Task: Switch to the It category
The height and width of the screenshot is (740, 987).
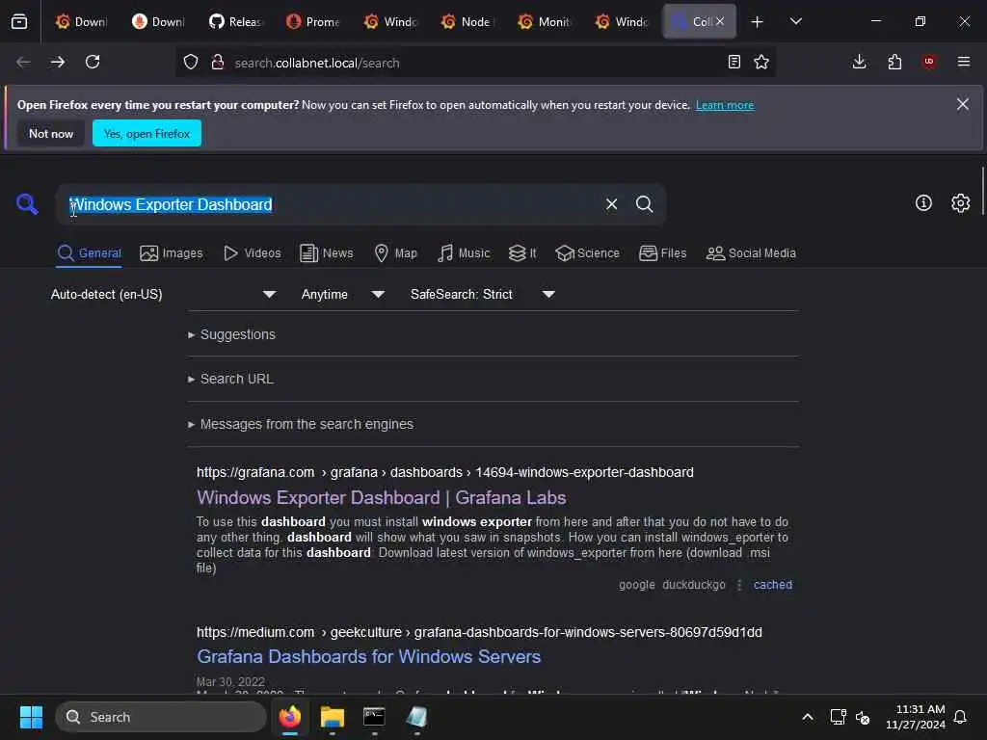Action: [x=522, y=253]
